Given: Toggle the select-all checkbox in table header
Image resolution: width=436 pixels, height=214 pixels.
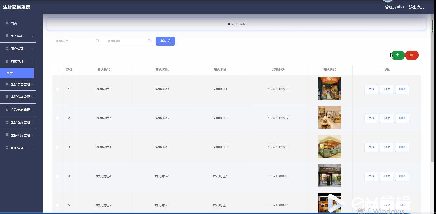Looking at the screenshot, I should point(57,70).
